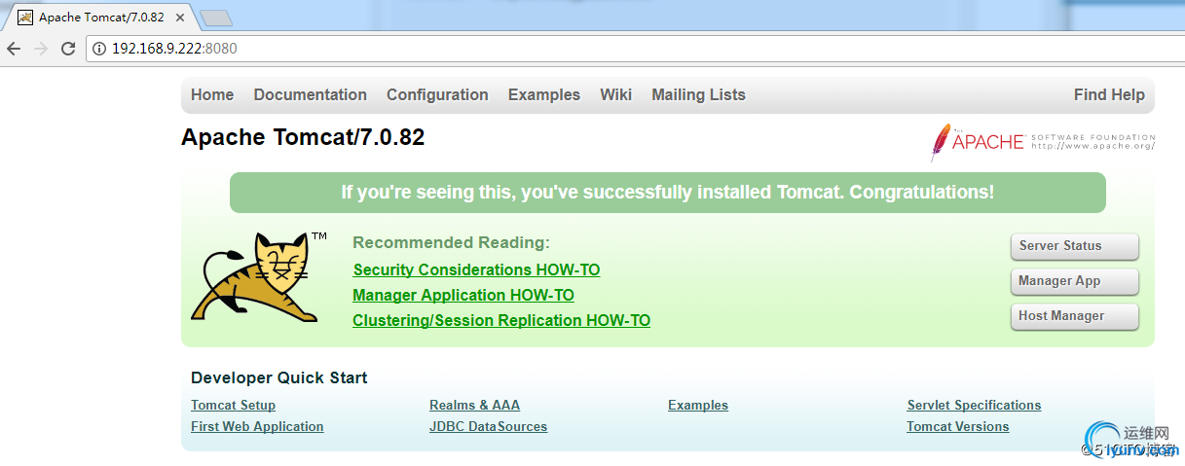The width and height of the screenshot is (1185, 466).
Task: Open Find Help in the navigation bar
Action: [1109, 94]
